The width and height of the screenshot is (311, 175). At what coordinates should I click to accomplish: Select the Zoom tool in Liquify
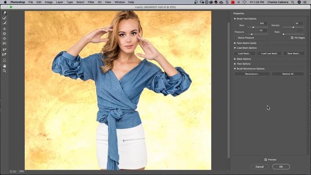(x=4, y=71)
